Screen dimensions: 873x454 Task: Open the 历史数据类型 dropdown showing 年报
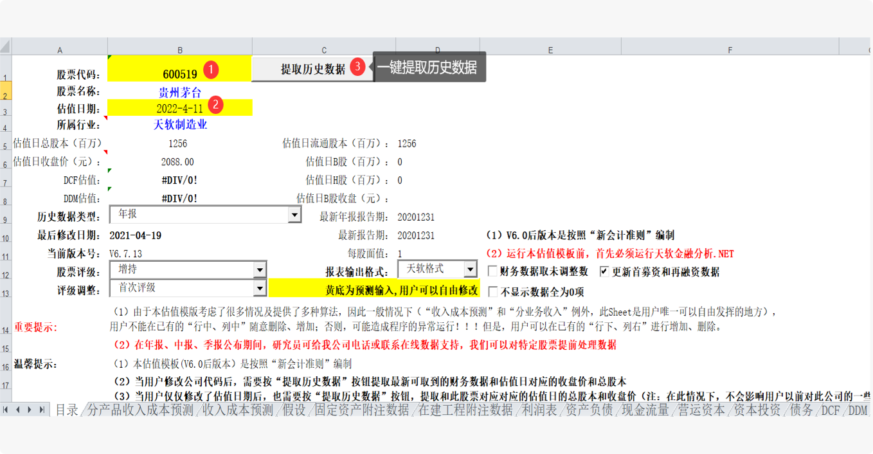[294, 215]
